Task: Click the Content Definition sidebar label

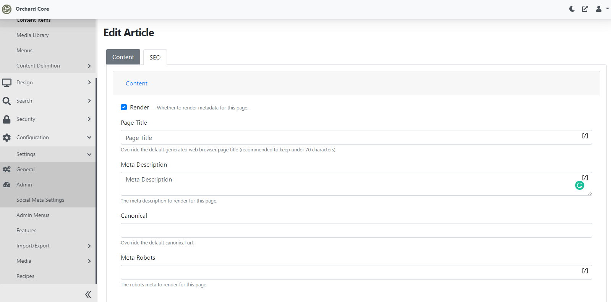Action: tap(38, 66)
